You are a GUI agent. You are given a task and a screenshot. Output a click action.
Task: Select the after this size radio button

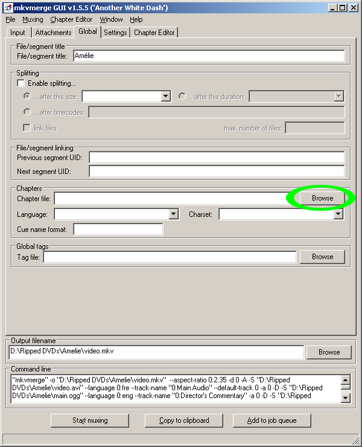[x=27, y=96]
